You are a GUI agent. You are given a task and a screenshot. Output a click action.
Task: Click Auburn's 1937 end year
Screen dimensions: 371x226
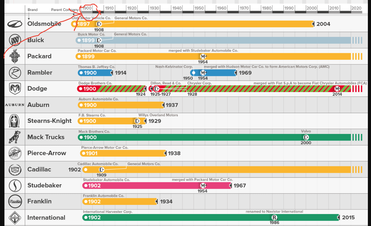(x=172, y=105)
